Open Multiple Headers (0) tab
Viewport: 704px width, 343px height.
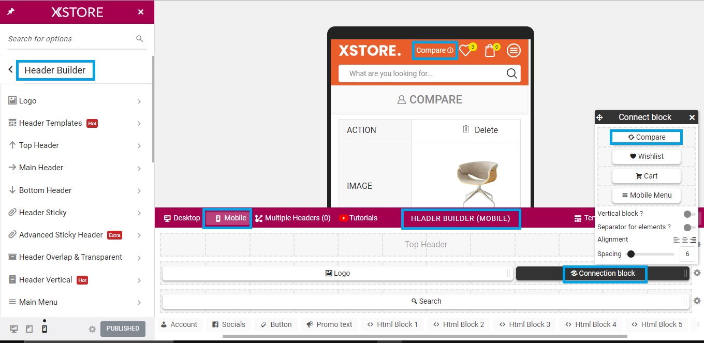click(292, 218)
